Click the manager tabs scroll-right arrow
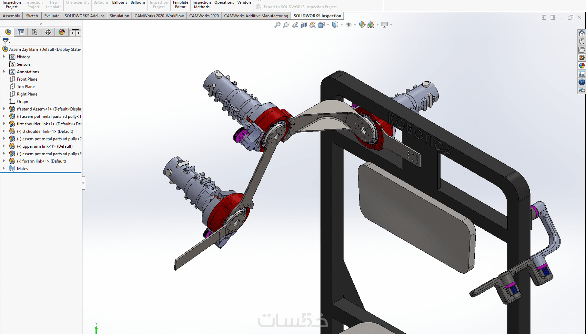The width and height of the screenshot is (586, 334). click(79, 33)
